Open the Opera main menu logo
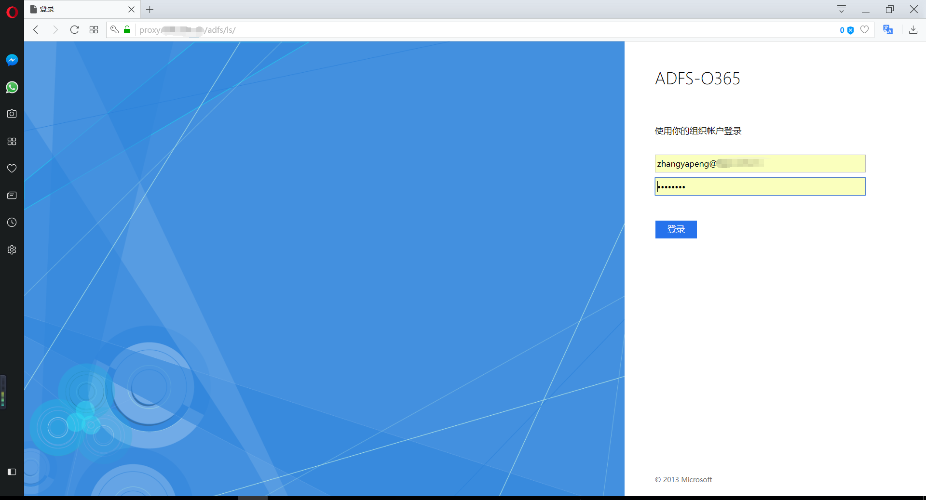Viewport: 926px width, 500px height. (x=12, y=12)
